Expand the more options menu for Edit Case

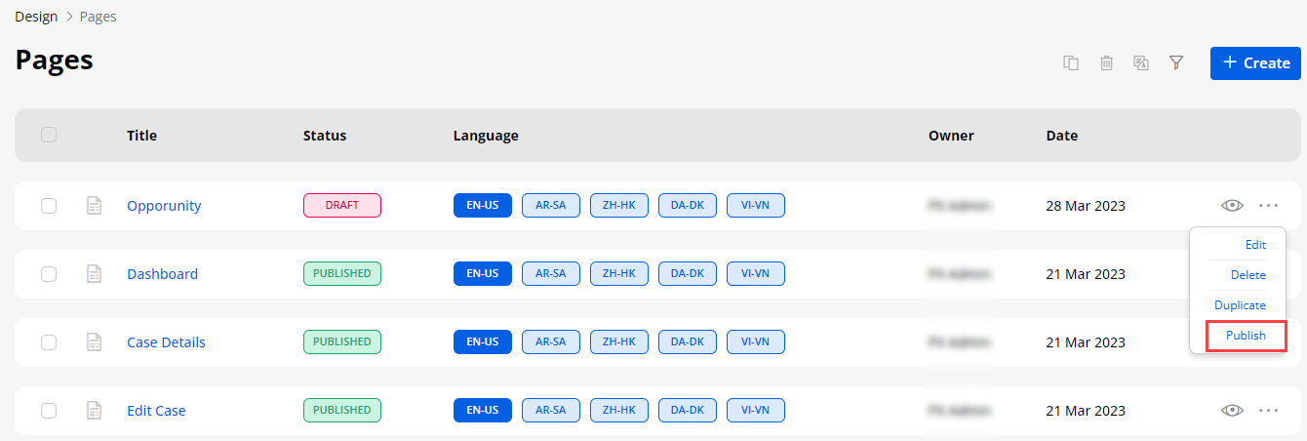(1268, 411)
